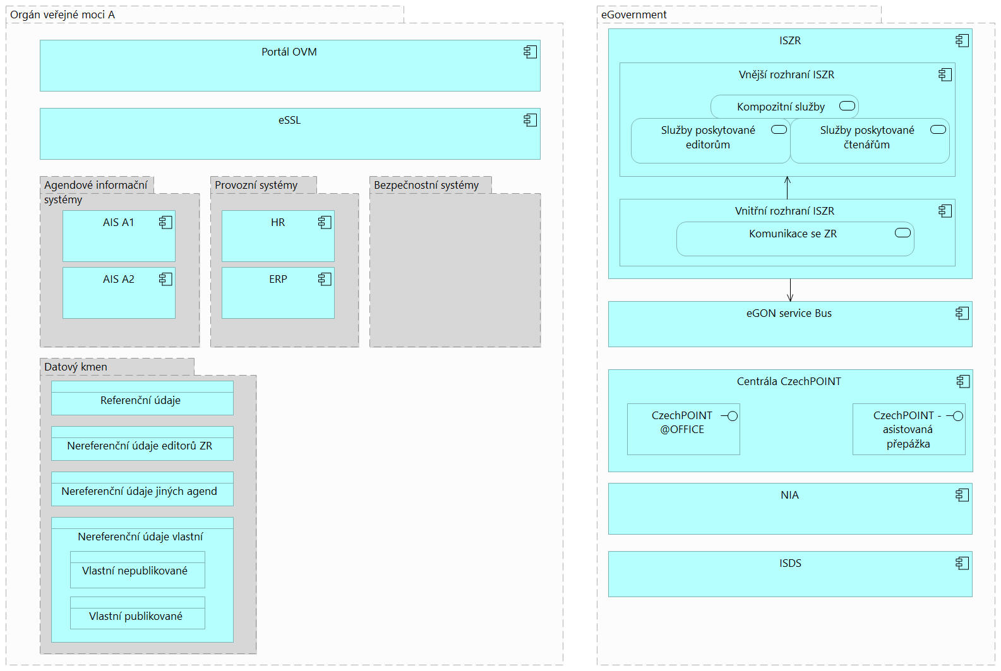This screenshot has width=1001, height=671.
Task: Select Vnitřní rozhraní ISZR label
Action: click(x=784, y=211)
